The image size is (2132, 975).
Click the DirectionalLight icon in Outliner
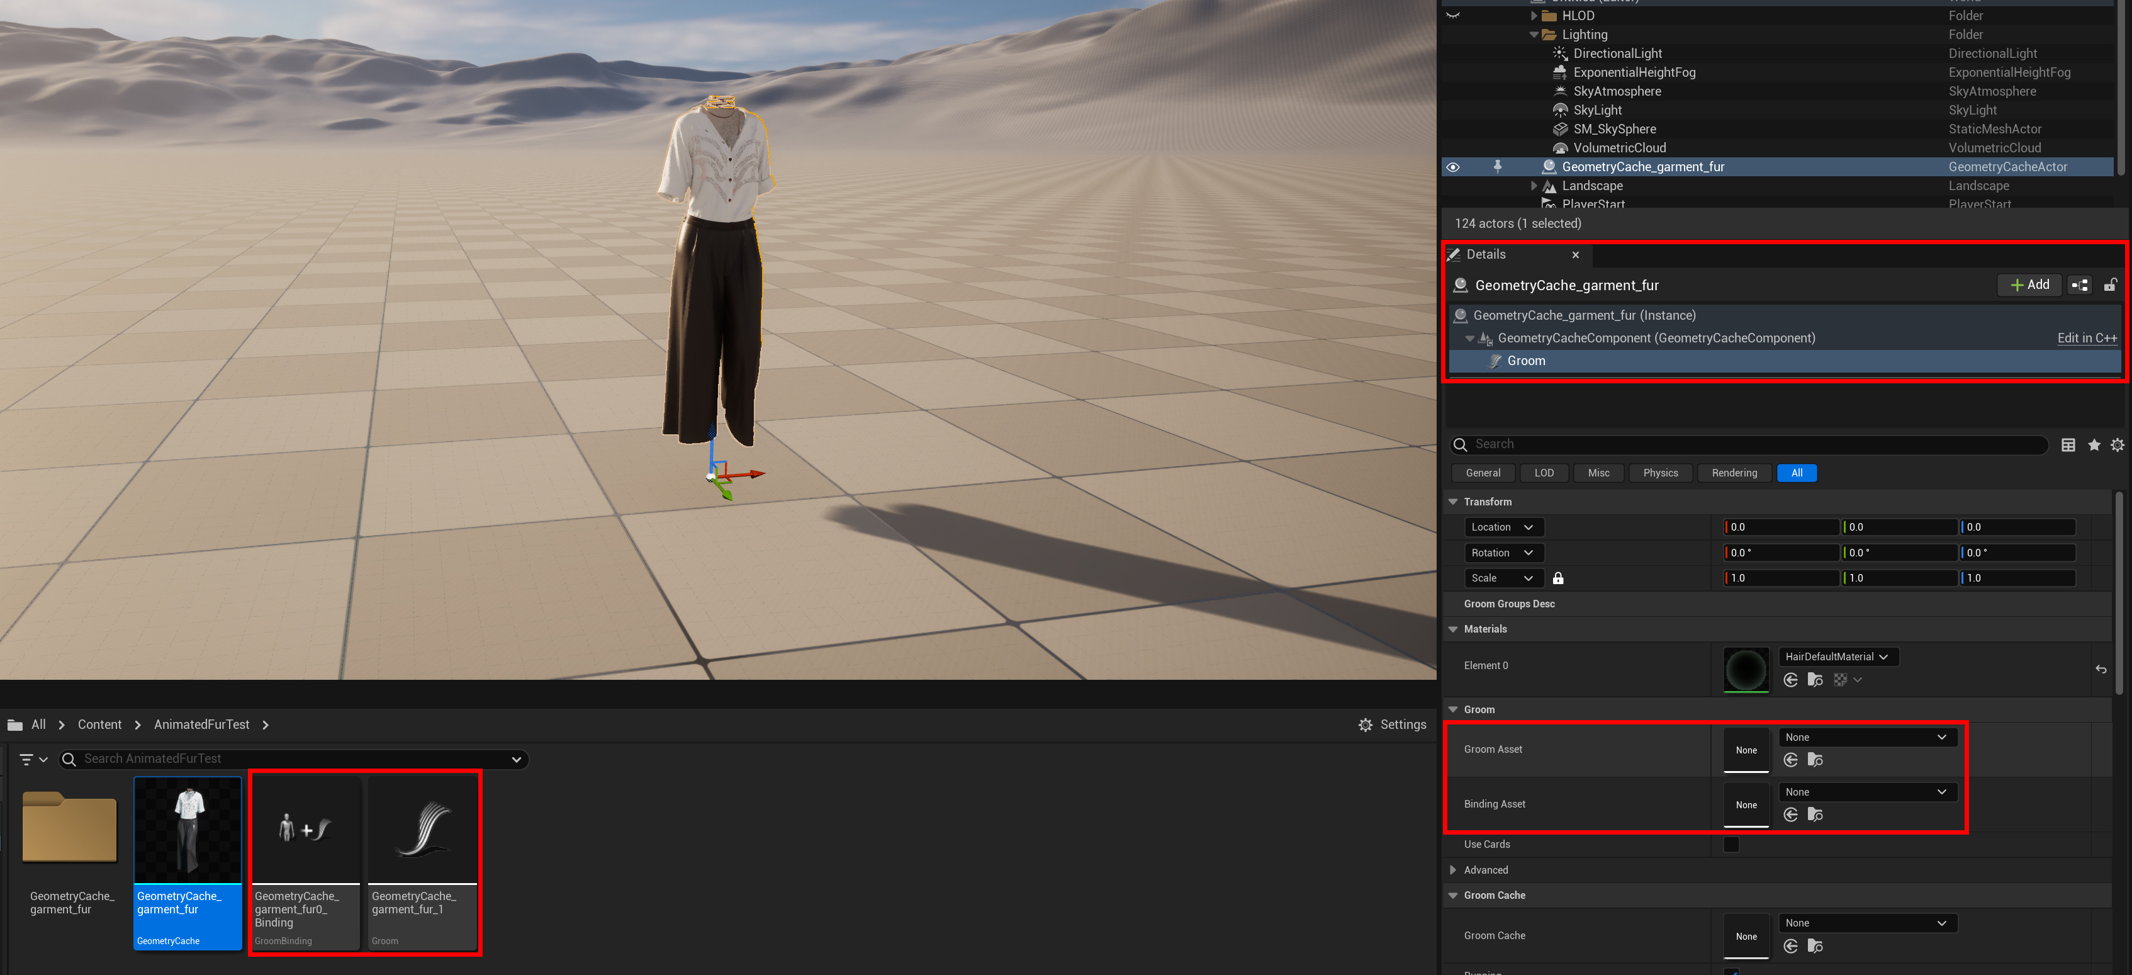click(1559, 53)
